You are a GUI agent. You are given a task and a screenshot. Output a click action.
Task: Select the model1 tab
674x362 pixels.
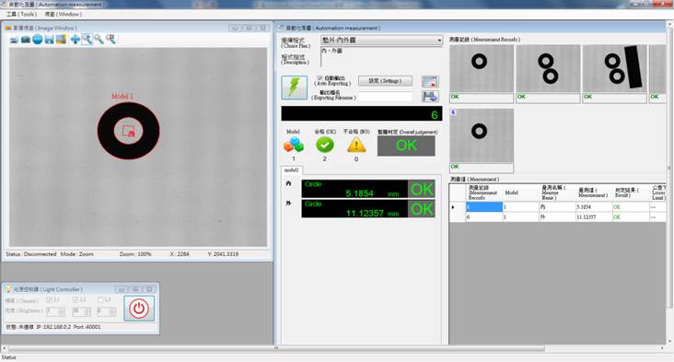(x=292, y=170)
